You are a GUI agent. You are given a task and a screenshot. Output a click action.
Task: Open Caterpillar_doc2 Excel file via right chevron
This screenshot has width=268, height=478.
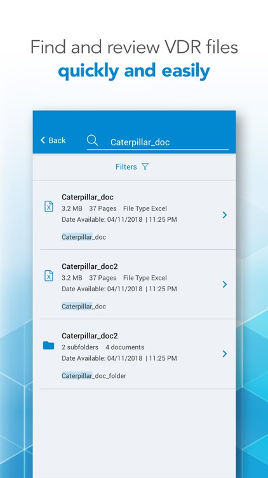pyautogui.click(x=225, y=284)
